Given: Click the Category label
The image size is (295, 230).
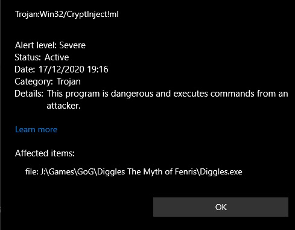Looking at the screenshot, I should pyautogui.click(x=34, y=81).
